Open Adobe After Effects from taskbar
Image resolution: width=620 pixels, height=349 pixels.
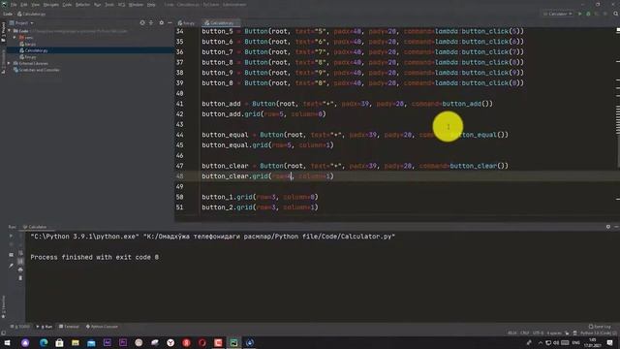[108, 342]
